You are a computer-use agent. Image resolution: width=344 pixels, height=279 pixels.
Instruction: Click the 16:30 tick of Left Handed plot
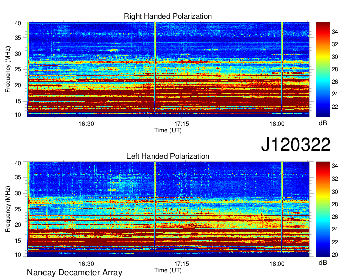click(86, 264)
